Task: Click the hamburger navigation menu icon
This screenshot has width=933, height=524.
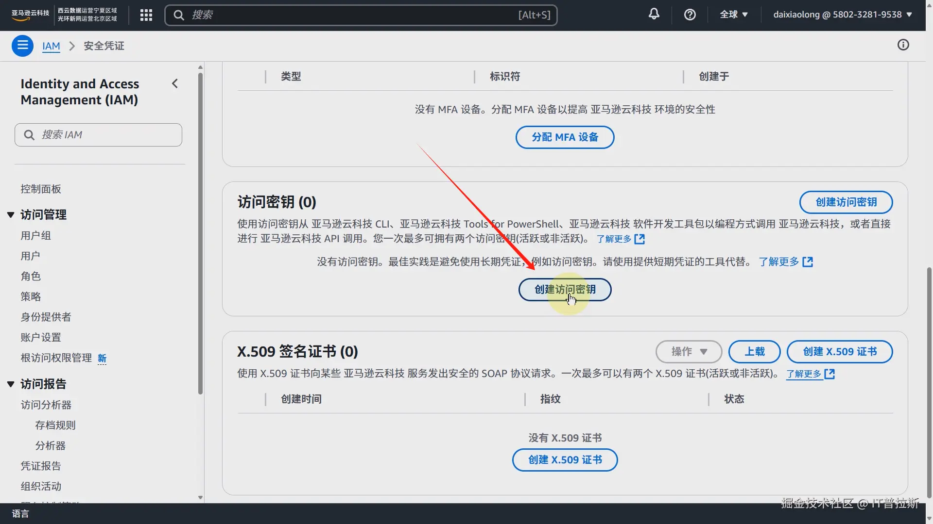Action: pos(22,46)
